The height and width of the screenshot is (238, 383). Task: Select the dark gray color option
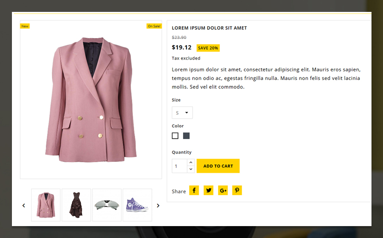pos(186,136)
